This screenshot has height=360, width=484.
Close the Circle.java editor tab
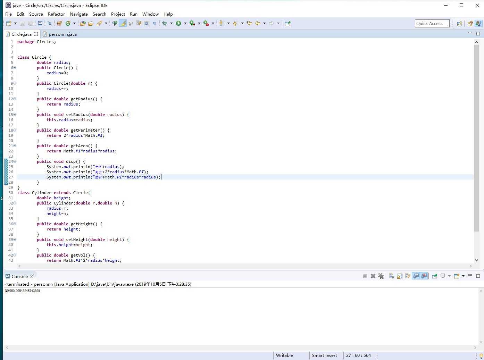click(36, 34)
